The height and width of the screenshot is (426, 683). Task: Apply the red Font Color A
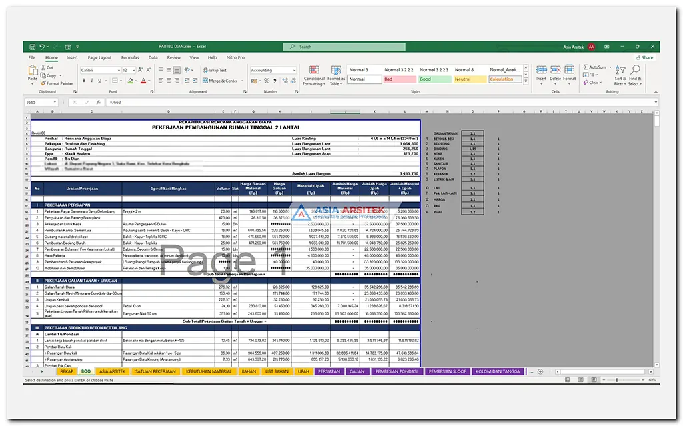(143, 81)
